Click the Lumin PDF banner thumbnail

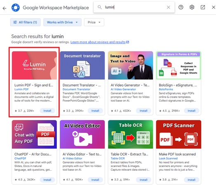[x=34, y=65]
